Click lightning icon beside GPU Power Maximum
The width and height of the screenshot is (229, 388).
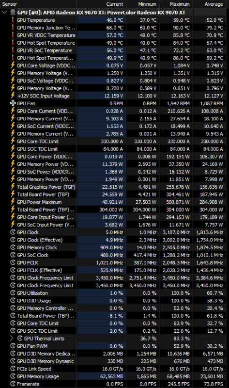pos(13,202)
